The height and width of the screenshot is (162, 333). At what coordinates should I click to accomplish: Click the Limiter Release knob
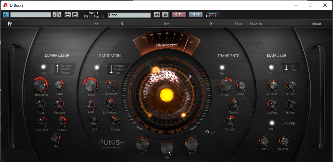click(x=284, y=141)
